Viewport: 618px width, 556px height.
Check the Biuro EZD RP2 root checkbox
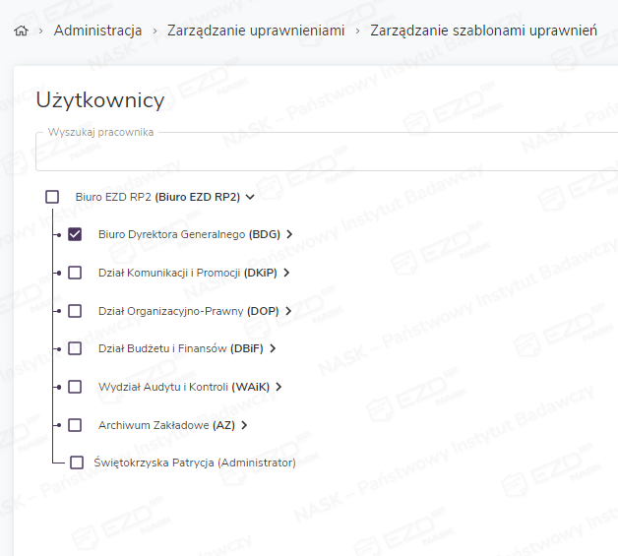click(52, 197)
